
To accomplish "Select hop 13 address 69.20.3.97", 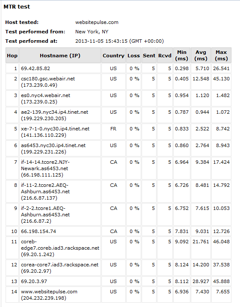I will 34,281.
